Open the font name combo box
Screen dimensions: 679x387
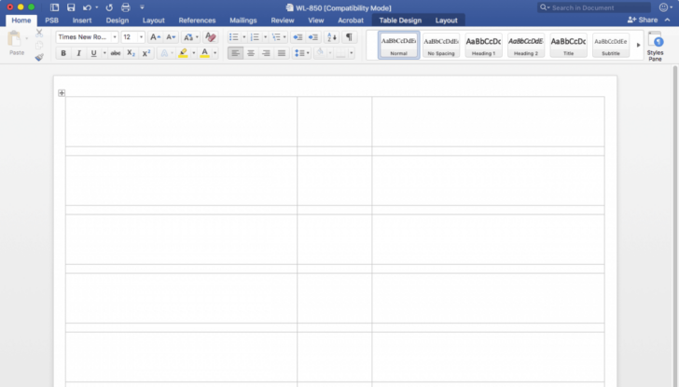tap(87, 37)
